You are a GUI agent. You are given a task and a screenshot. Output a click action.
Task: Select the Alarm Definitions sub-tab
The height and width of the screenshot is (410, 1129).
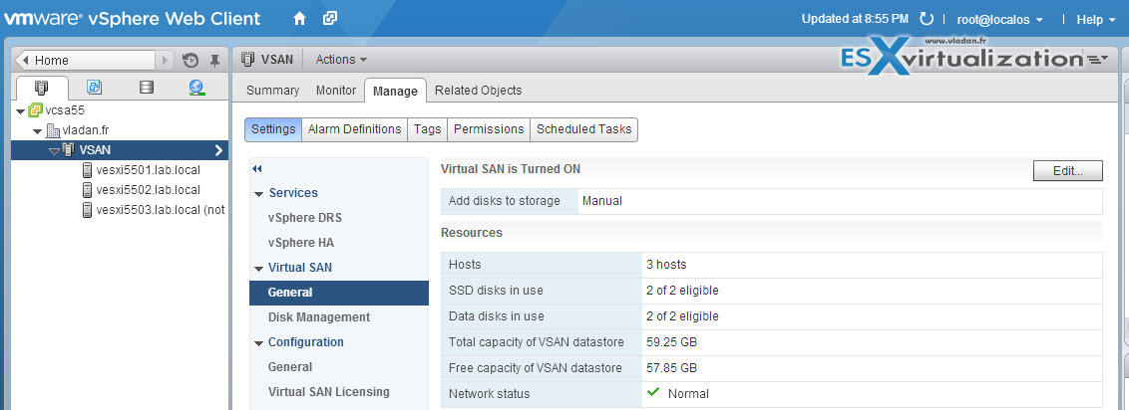[x=354, y=129]
